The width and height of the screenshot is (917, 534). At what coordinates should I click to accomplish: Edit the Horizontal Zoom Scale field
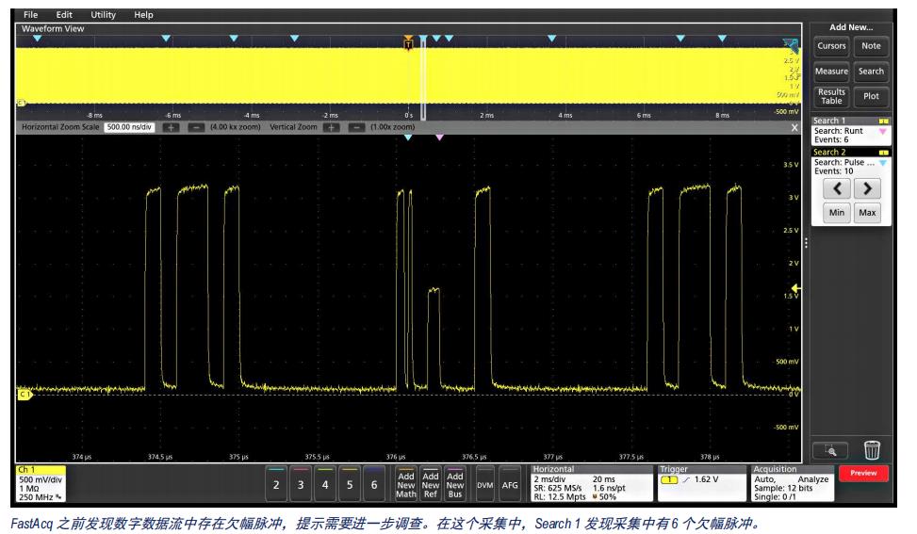(131, 126)
